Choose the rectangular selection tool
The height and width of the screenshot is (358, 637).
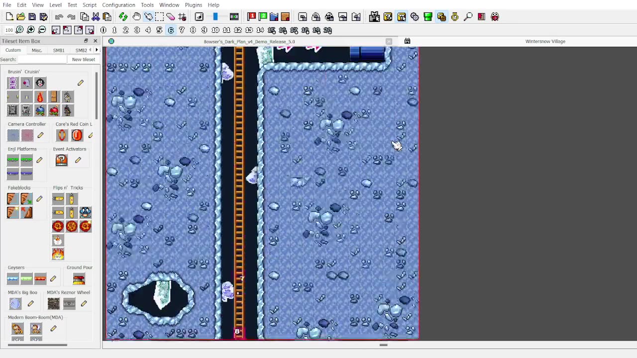click(159, 17)
